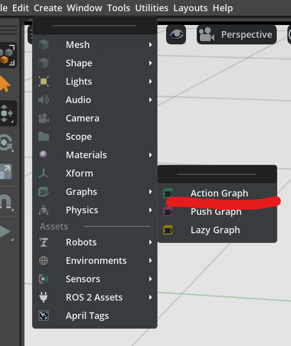Click the Sensors menu label

tap(83, 279)
